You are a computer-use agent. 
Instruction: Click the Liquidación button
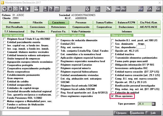pyautogui.click(x=137, y=113)
